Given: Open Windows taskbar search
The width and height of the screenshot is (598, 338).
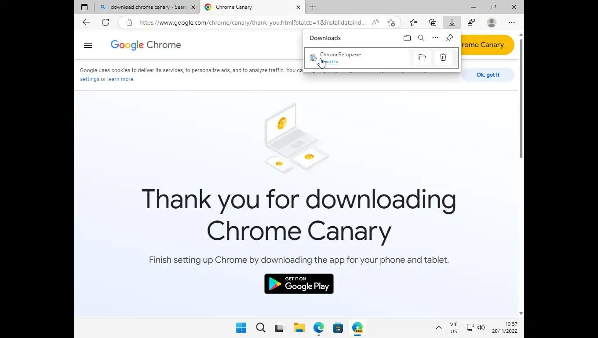Looking at the screenshot, I should (x=261, y=328).
